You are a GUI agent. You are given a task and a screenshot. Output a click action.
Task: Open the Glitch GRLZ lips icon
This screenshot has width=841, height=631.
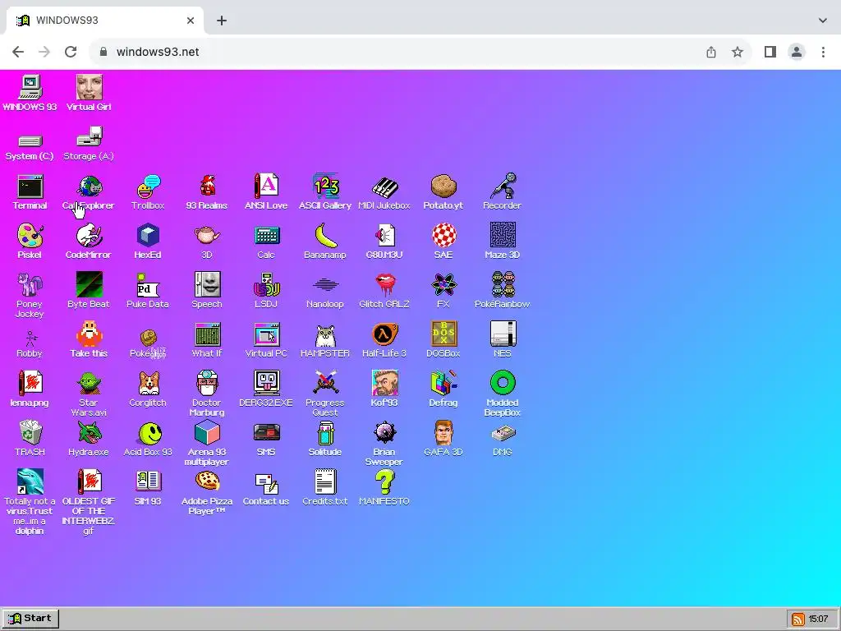tap(384, 285)
